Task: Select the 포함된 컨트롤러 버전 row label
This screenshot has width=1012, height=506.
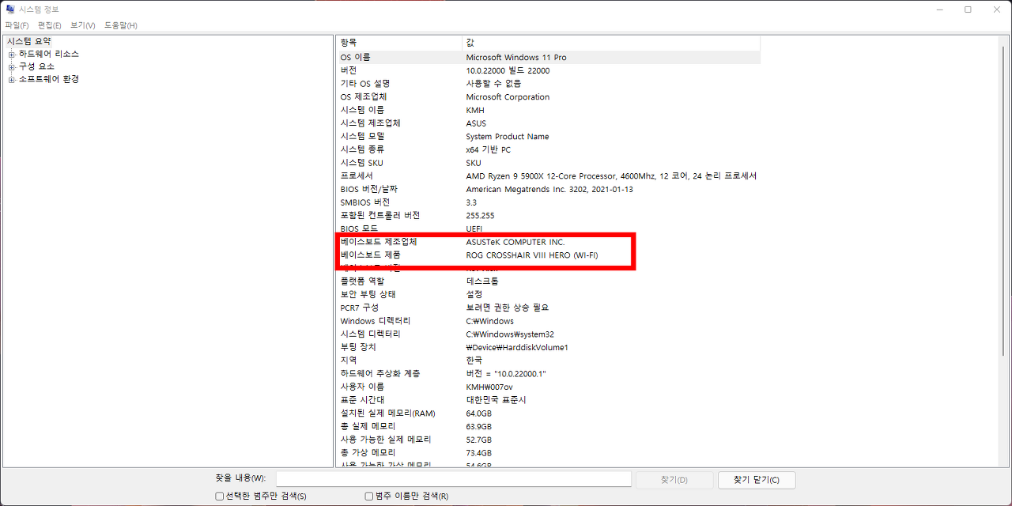Action: pyautogui.click(x=380, y=215)
